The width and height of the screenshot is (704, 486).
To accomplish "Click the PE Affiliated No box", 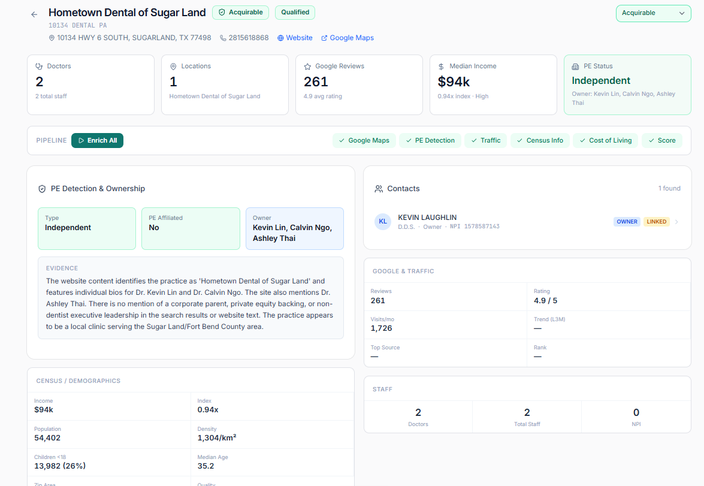I will (191, 229).
